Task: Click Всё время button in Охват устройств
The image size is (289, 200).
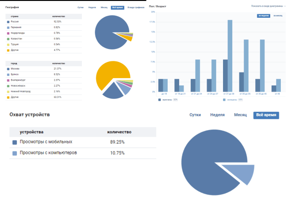Action: tap(266, 116)
